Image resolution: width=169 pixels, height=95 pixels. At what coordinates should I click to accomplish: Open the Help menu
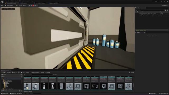pyautogui.click(x=32, y=1)
